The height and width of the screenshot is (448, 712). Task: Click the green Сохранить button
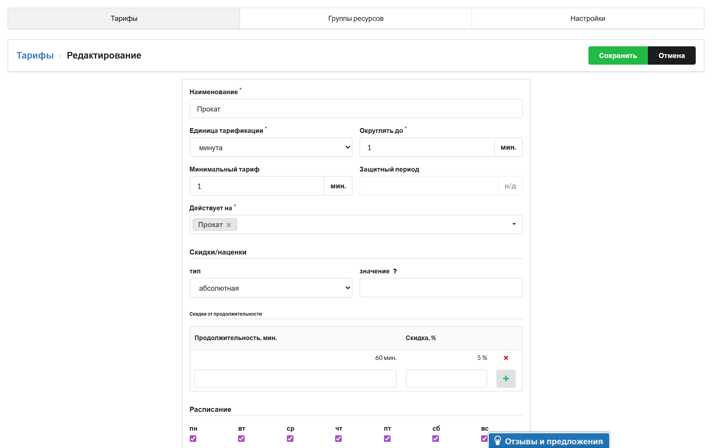pyautogui.click(x=618, y=55)
